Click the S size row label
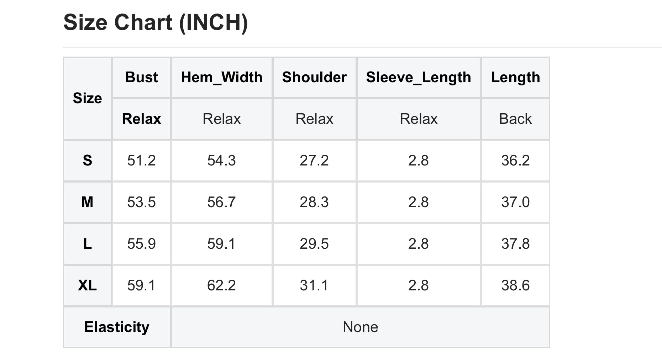662x358 pixels. pyautogui.click(x=87, y=160)
